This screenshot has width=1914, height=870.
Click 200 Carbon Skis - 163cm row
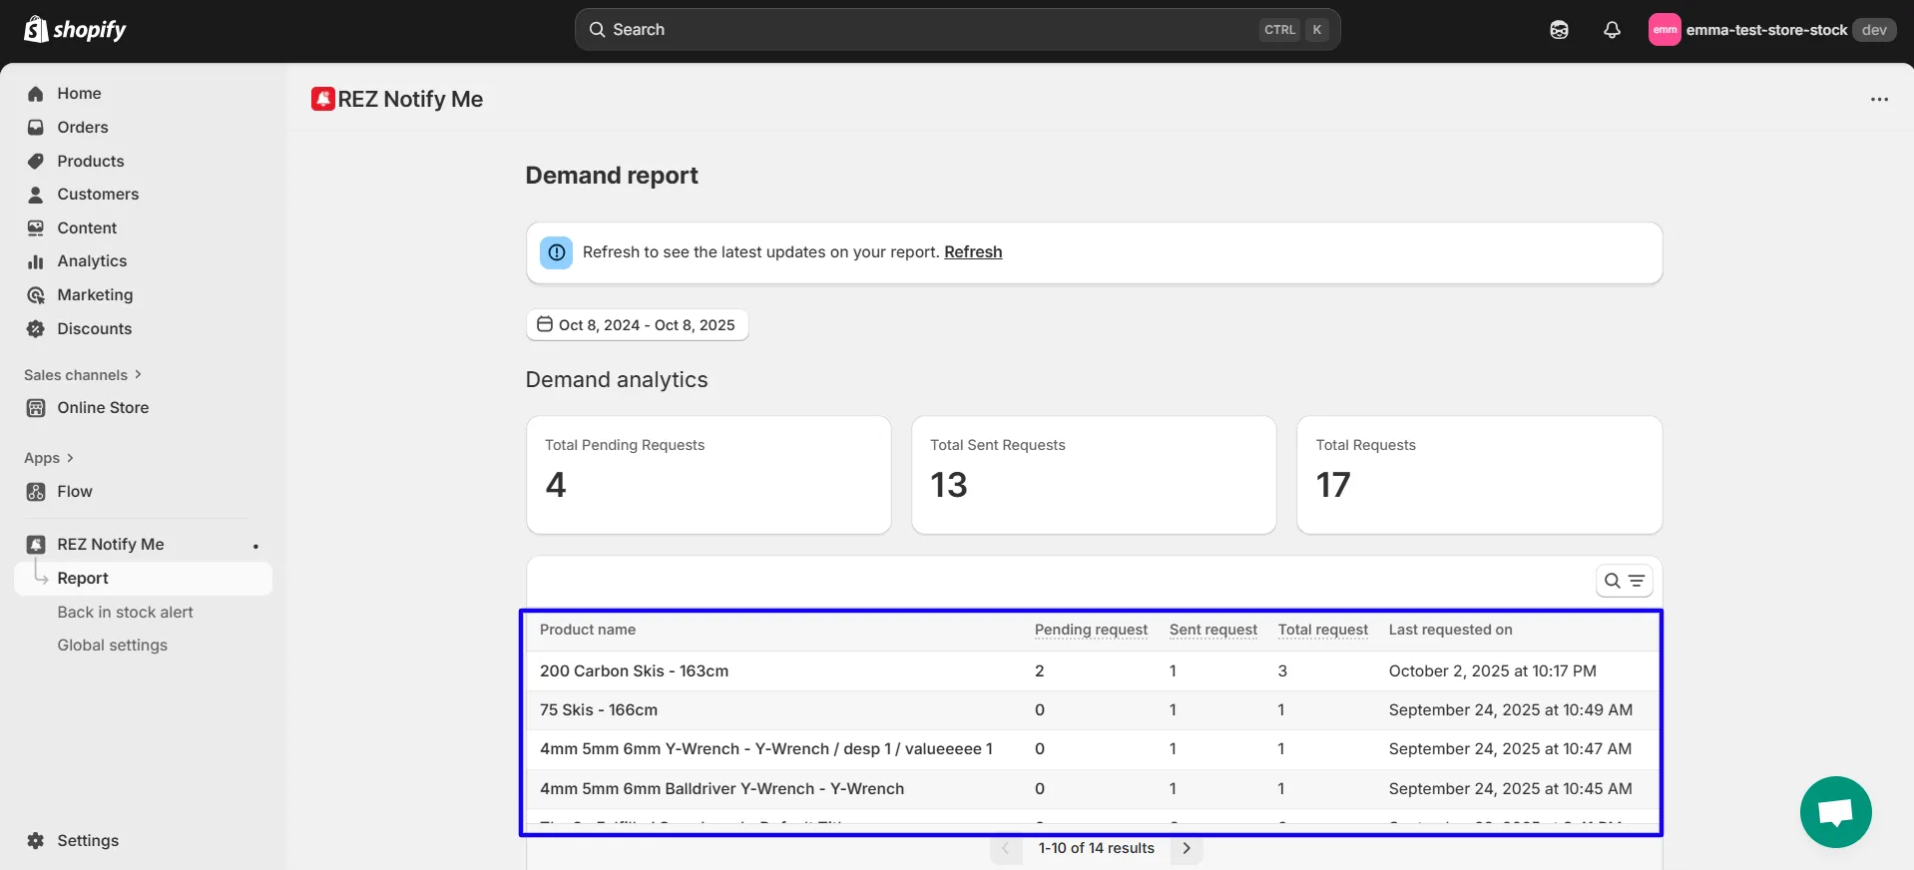pyautogui.click(x=1093, y=671)
